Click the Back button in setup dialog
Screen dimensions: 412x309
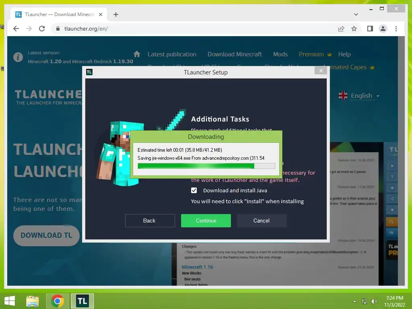click(150, 220)
